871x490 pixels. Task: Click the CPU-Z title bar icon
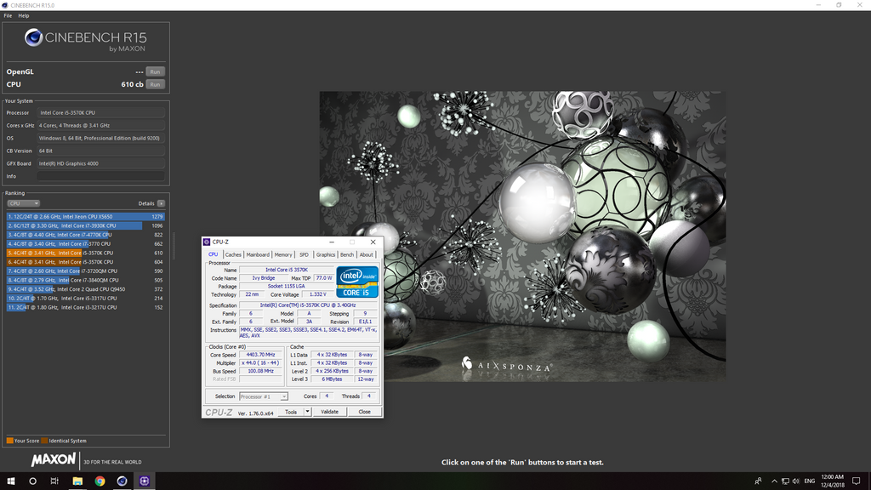pos(207,242)
